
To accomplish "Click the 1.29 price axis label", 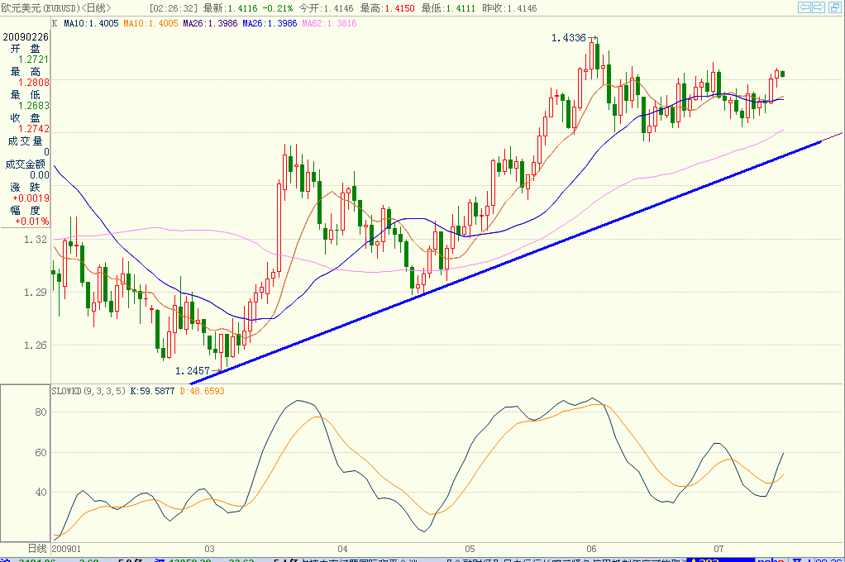I will (x=36, y=292).
